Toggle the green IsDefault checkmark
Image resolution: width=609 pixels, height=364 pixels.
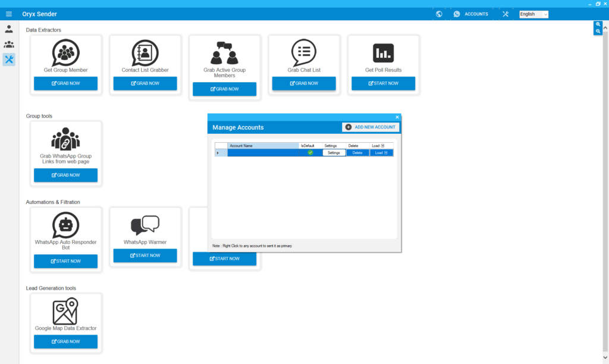click(310, 153)
